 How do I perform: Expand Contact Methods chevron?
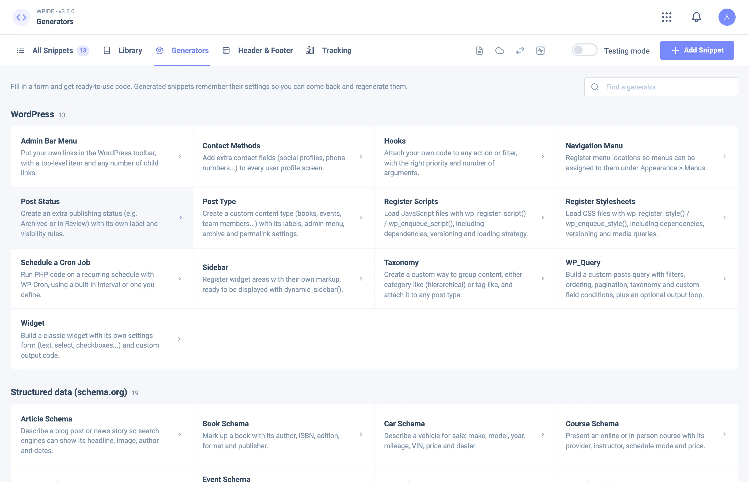(x=361, y=156)
